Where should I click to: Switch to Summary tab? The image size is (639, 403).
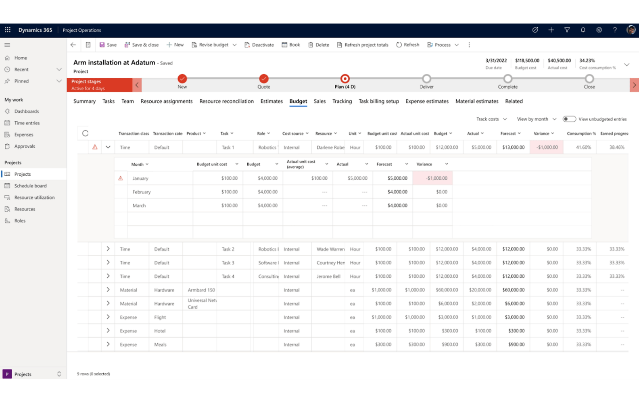[84, 101]
